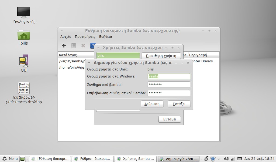Switch to the [Ρύθμιση διακομι... taskbar window

(50, 159)
